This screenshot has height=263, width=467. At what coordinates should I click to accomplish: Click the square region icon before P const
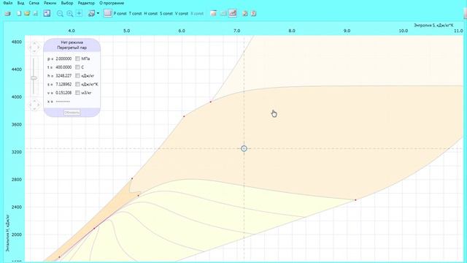pyautogui.click(x=107, y=13)
